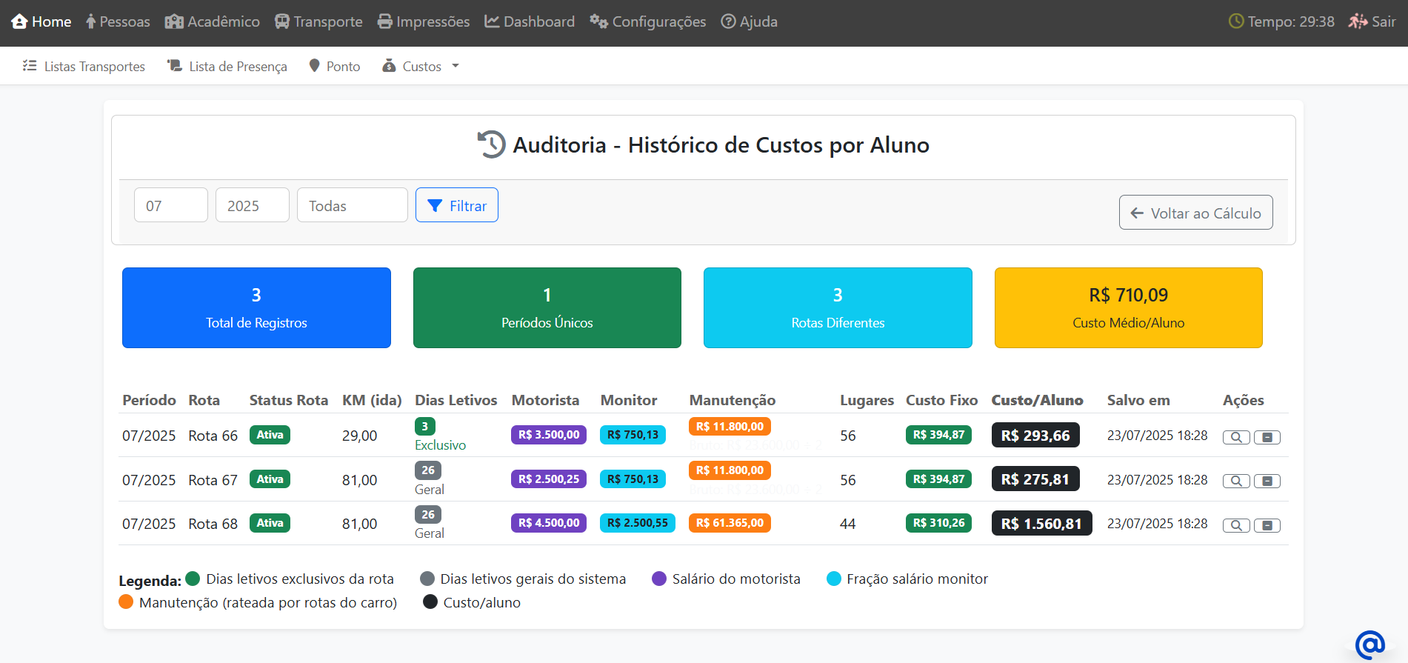Click the square icon button in Rota 66 row
Viewport: 1408px width, 663px height.
[1267, 437]
